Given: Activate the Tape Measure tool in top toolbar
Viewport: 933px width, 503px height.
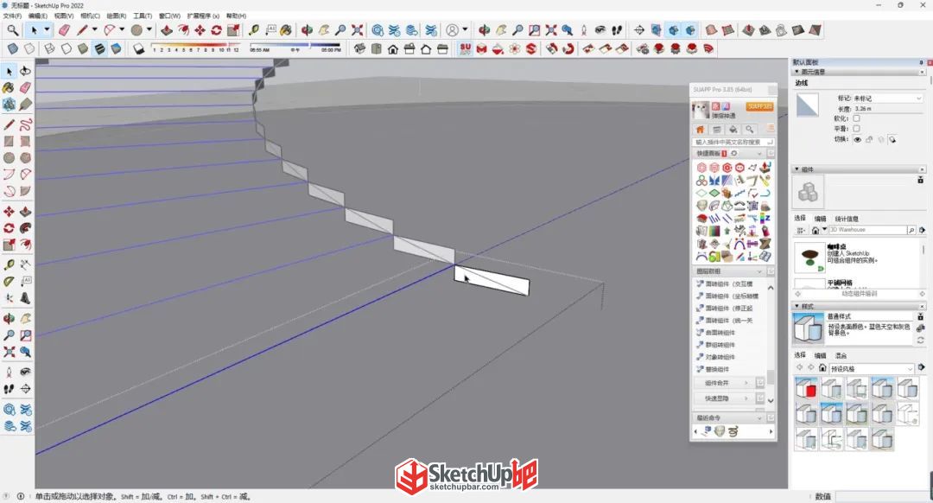Looking at the screenshot, I should 253,29.
